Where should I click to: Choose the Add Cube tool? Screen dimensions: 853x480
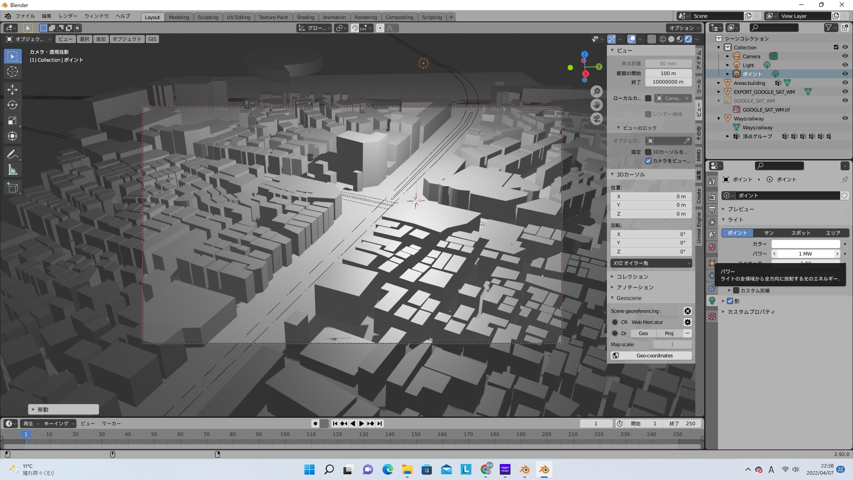(12, 188)
